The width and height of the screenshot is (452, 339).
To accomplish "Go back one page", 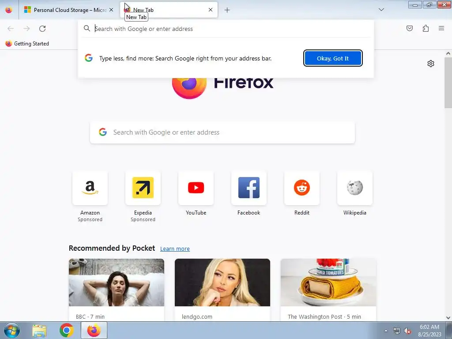I will tap(11, 29).
